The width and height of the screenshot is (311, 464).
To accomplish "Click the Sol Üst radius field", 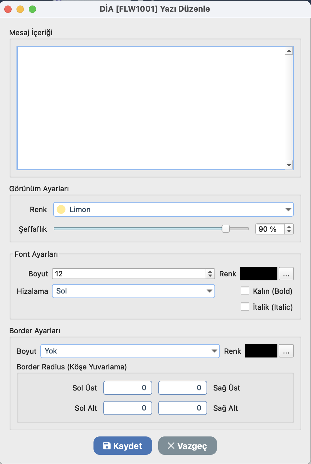I will coord(128,388).
